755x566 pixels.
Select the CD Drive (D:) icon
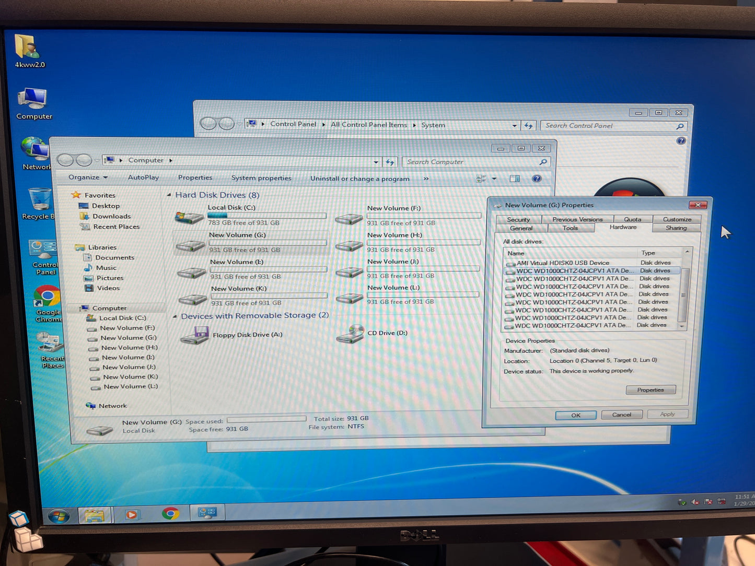350,334
